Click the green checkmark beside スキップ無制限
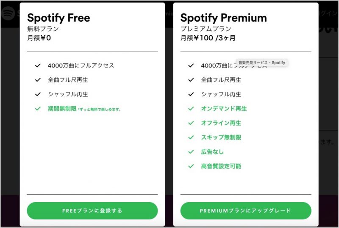Viewport: 339px width, 228px height. [x=191, y=137]
